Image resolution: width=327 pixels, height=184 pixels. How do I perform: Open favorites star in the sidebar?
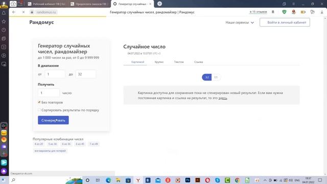point(4,21)
